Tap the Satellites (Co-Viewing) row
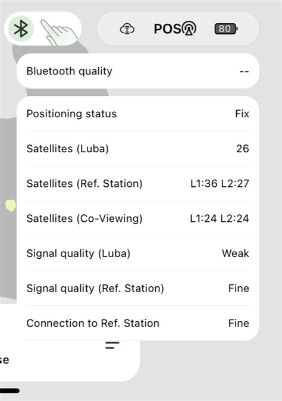The height and width of the screenshot is (401, 282). tap(138, 218)
